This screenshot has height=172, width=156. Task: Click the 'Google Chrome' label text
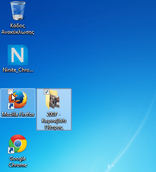pos(18,161)
